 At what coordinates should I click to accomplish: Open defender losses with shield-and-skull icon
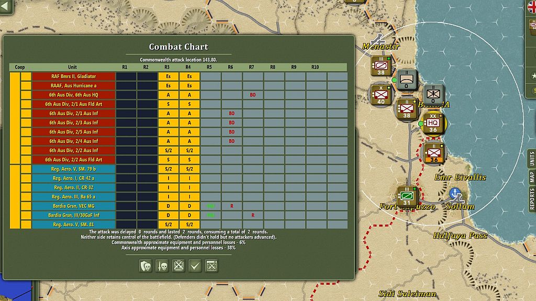pos(146,266)
